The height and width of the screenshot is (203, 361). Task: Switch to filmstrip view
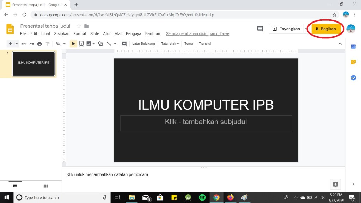click(x=15, y=186)
